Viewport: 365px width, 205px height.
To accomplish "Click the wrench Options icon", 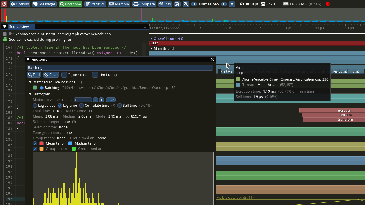I will 20,4.
